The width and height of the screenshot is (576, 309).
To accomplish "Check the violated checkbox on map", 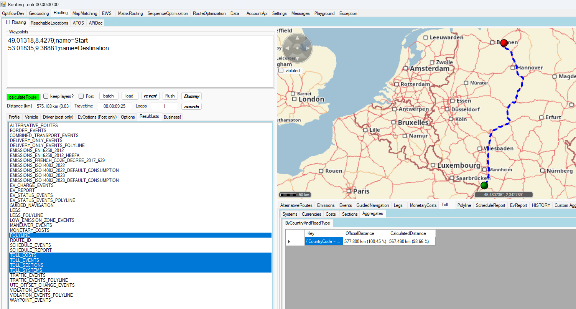I will point(281,71).
